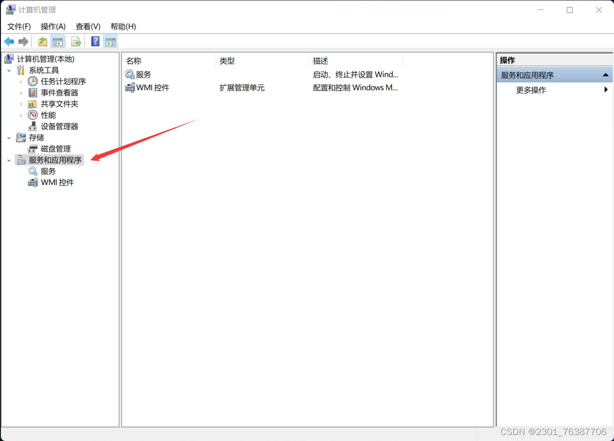Screen dimensions: 614x441
Task: Click the WMI 控件 icon in tree
Action: (x=32, y=183)
